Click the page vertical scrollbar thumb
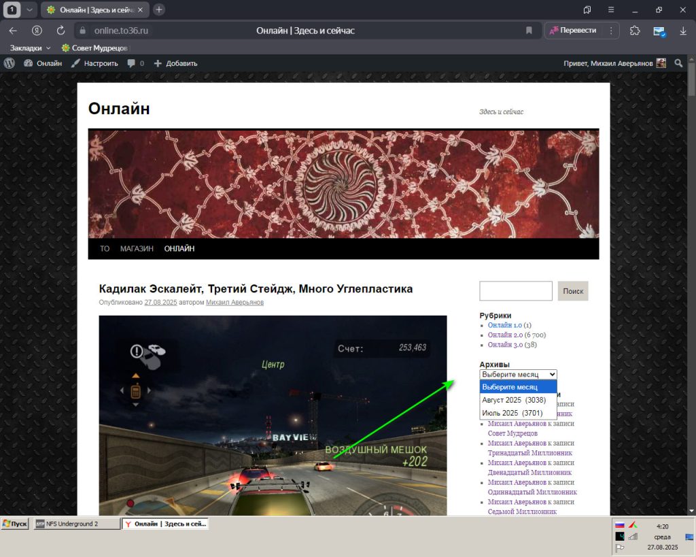 tap(691, 79)
